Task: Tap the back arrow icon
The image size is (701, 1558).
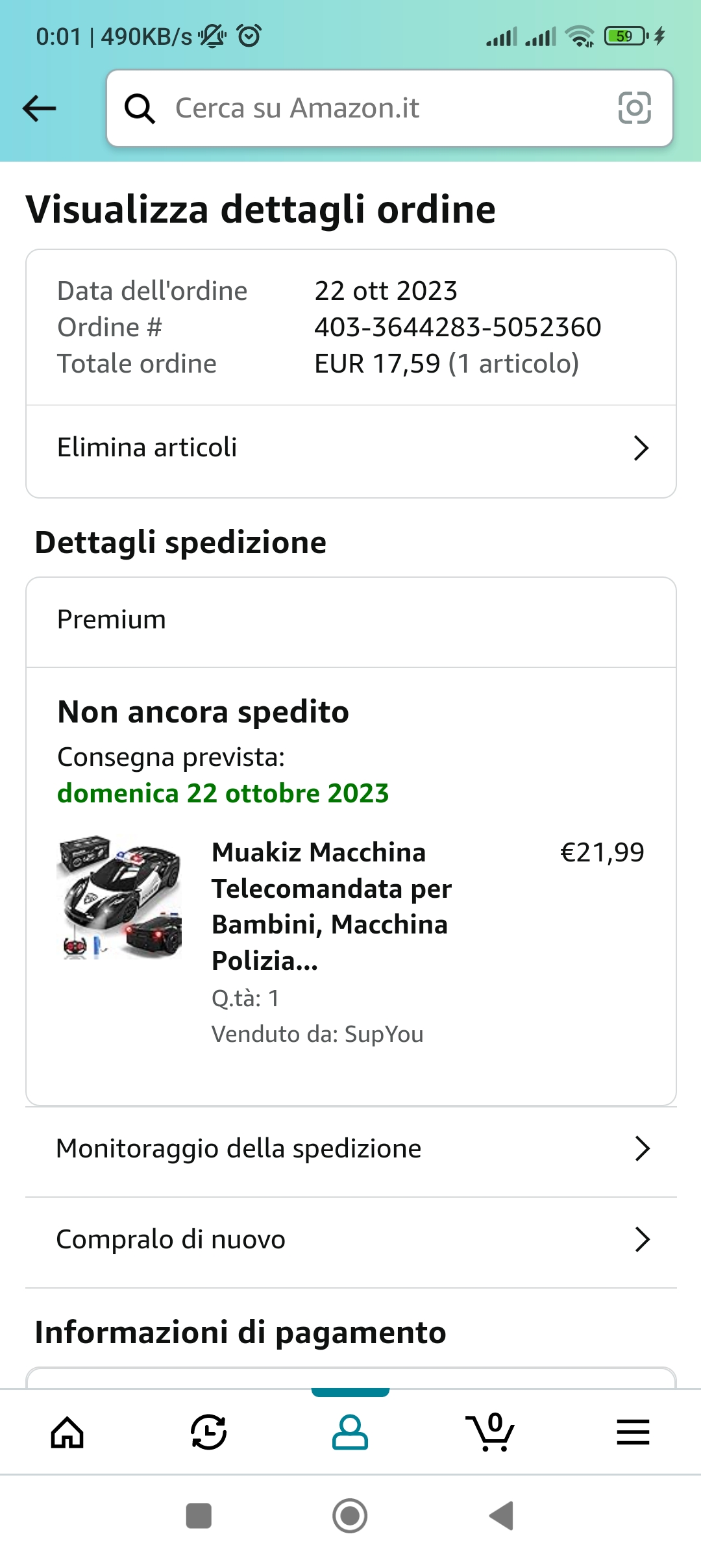Action: (40, 108)
